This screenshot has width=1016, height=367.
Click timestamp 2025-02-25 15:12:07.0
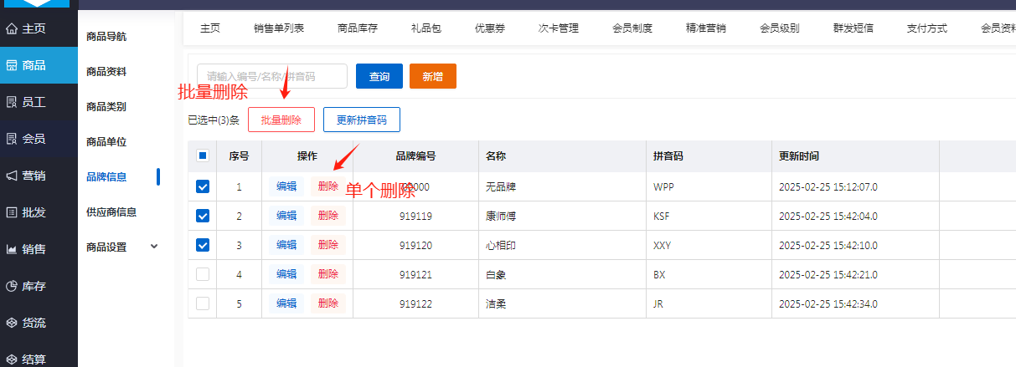828,187
